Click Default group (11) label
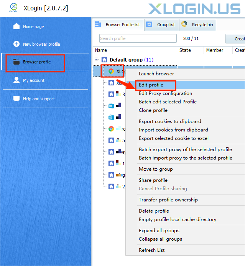The image size is (245, 266). 131,60
